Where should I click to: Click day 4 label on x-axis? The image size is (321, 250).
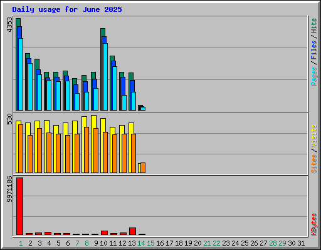49,243
